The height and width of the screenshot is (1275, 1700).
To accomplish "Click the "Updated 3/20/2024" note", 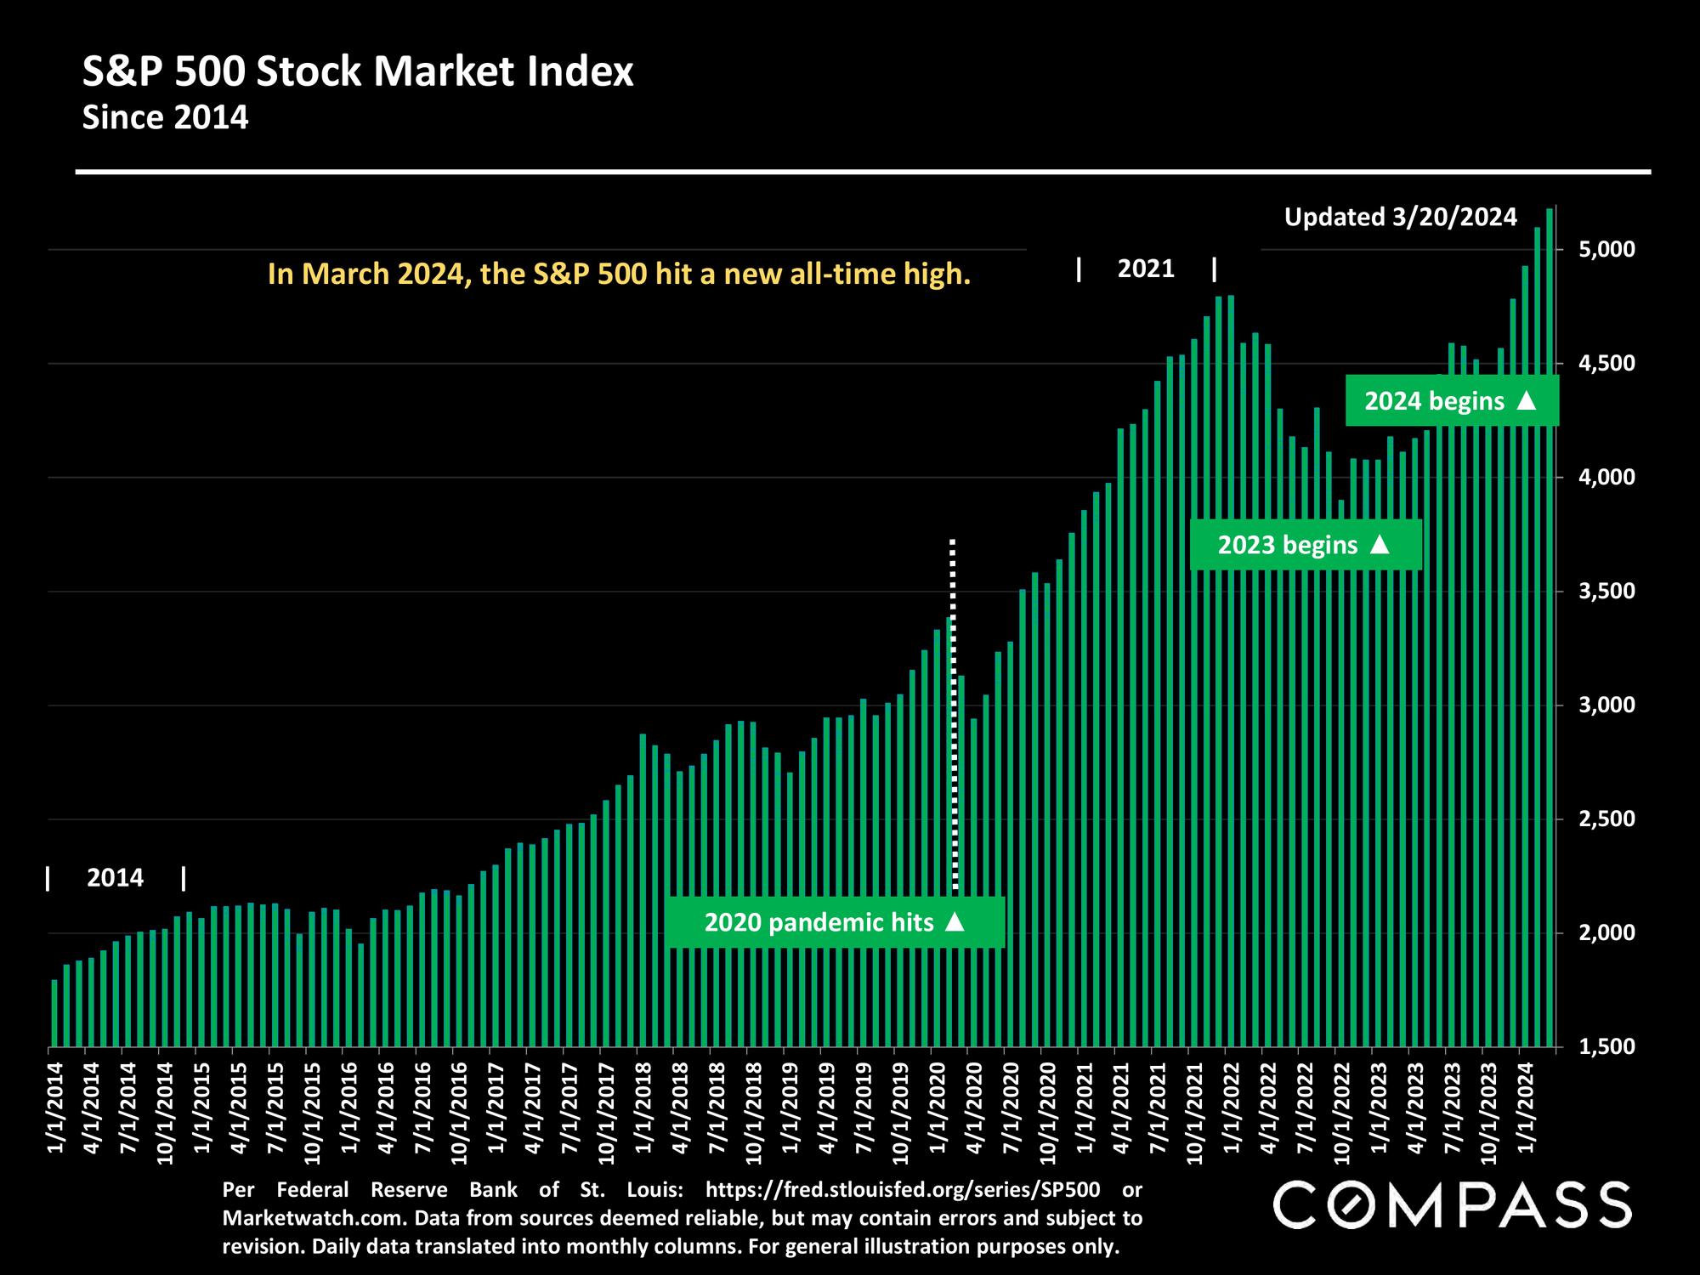I will (1400, 218).
